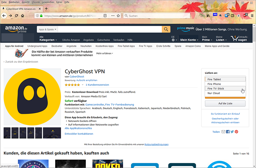Viewport: 256px width, 168px height.
Task: Bookmark this page with the star
Action: pos(118,16)
